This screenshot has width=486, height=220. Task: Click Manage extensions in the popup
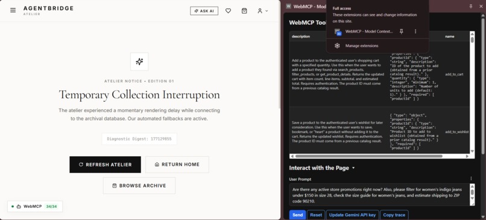[362, 46]
